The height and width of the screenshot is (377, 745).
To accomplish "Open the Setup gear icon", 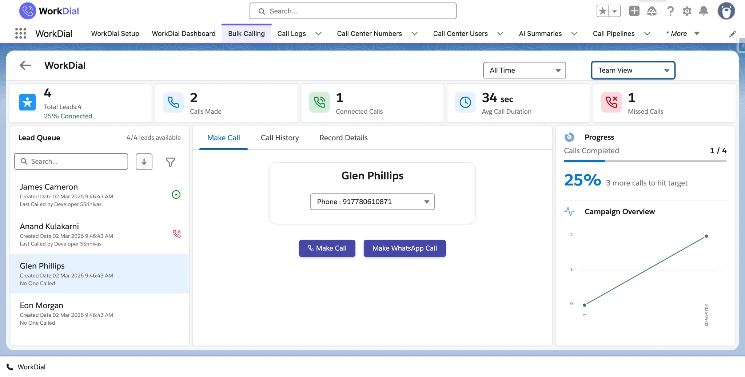I will [687, 11].
